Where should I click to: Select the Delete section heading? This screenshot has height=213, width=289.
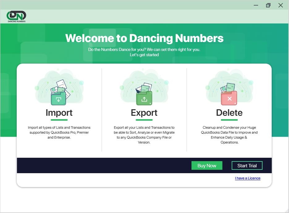(x=229, y=113)
